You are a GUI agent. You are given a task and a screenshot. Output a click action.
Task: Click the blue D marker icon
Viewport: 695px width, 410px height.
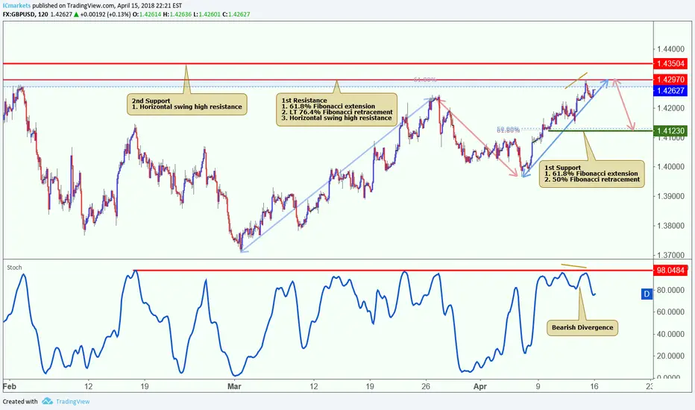647,294
